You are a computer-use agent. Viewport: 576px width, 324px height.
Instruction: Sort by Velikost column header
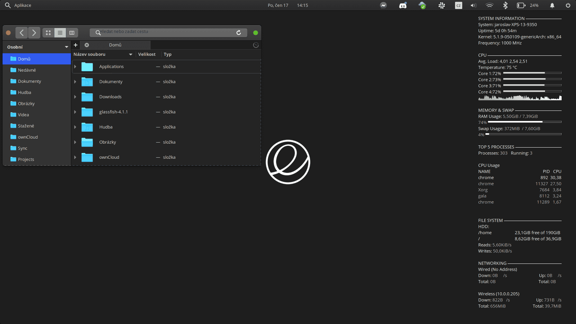click(148, 54)
